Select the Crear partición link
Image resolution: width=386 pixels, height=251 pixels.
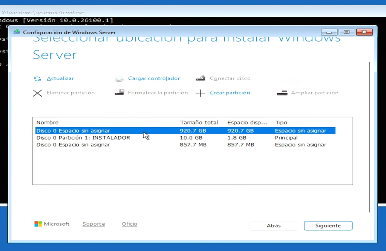[x=230, y=93]
